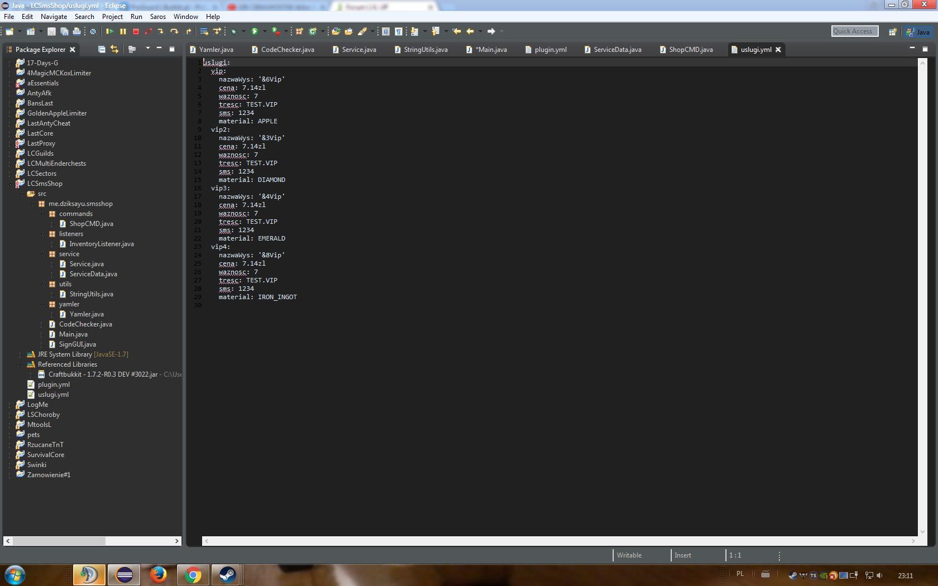Screen dimensions: 938x586
Task: Toggle Skip All Breakpoints in the toolbar
Action: tap(93, 32)
